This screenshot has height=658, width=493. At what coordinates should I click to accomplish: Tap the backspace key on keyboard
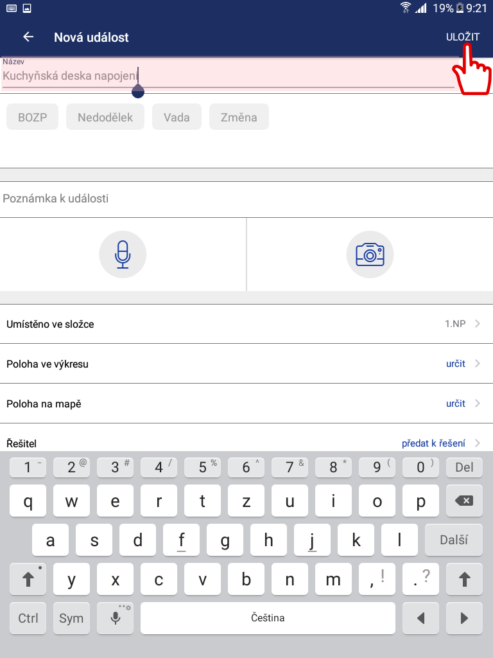tap(464, 501)
